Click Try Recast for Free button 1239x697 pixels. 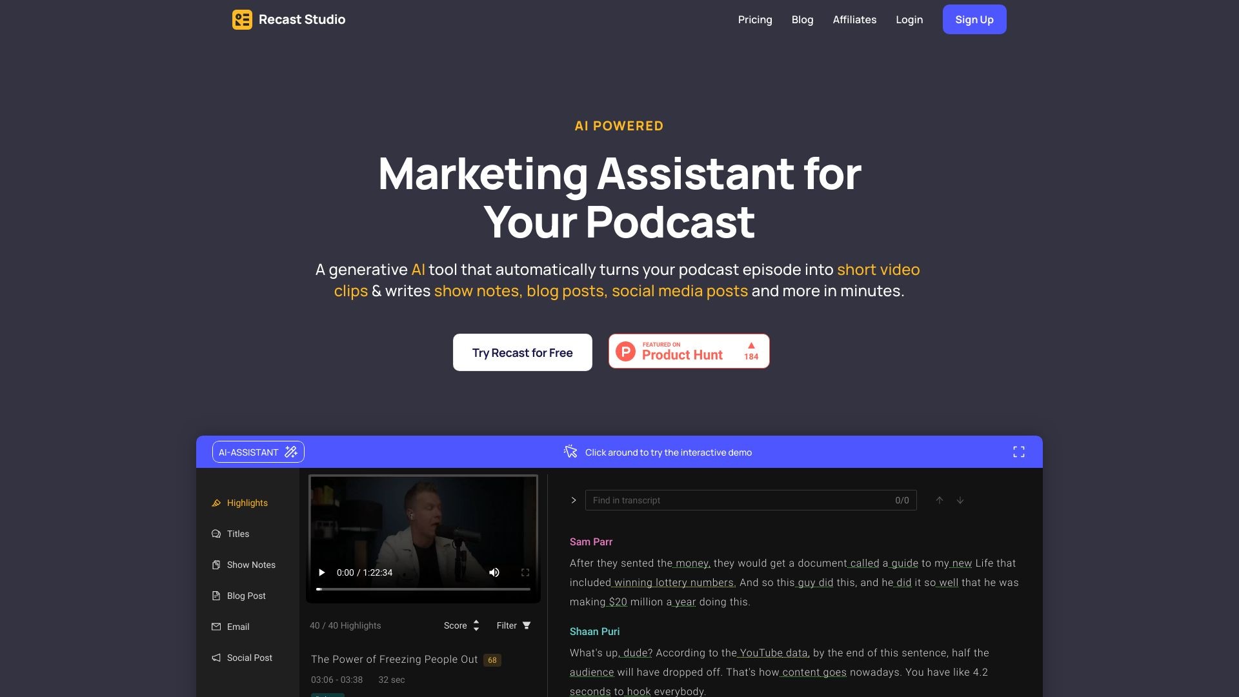(522, 352)
